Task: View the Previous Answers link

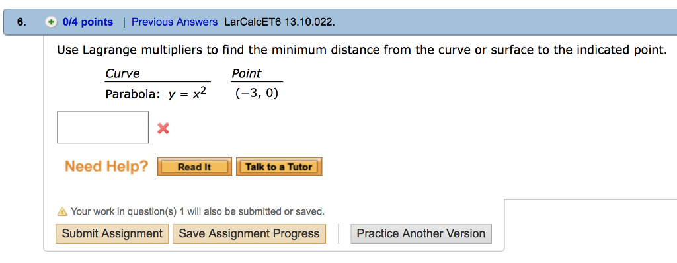Action: [x=175, y=22]
